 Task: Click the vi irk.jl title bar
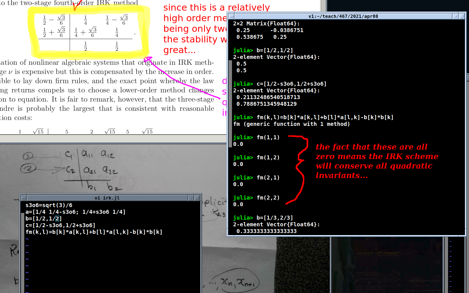(107, 198)
